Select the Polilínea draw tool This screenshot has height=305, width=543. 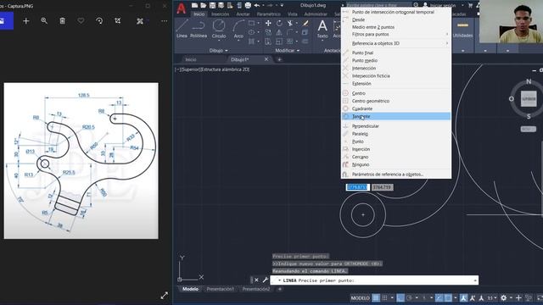tap(199, 28)
